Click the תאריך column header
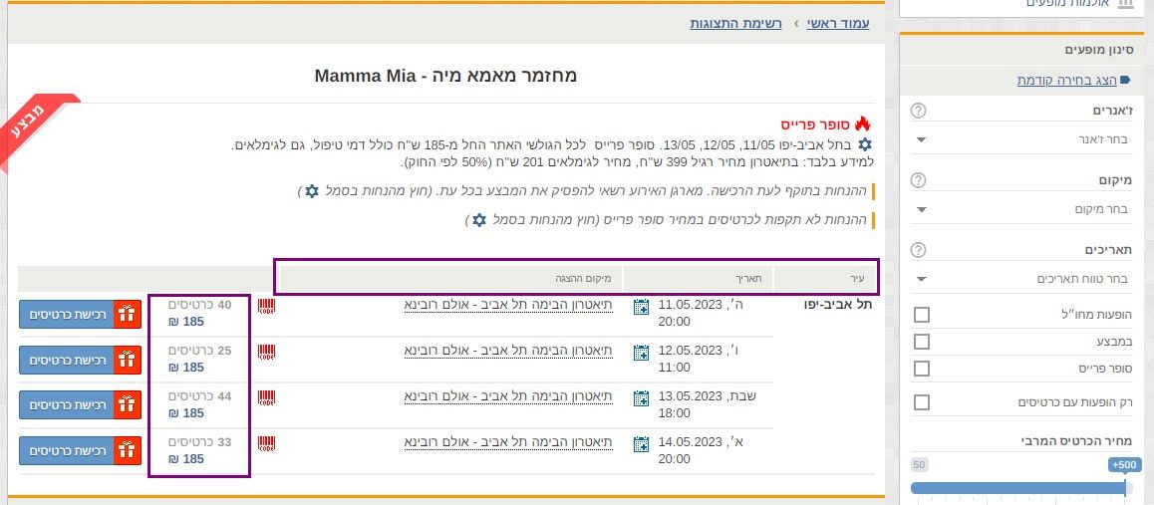The width and height of the screenshot is (1154, 505). click(698, 278)
